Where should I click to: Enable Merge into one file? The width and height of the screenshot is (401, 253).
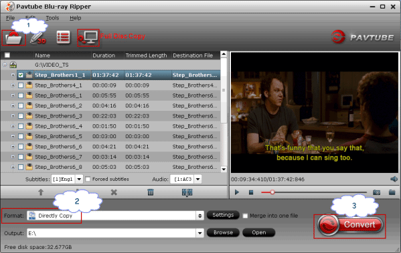coord(245,216)
